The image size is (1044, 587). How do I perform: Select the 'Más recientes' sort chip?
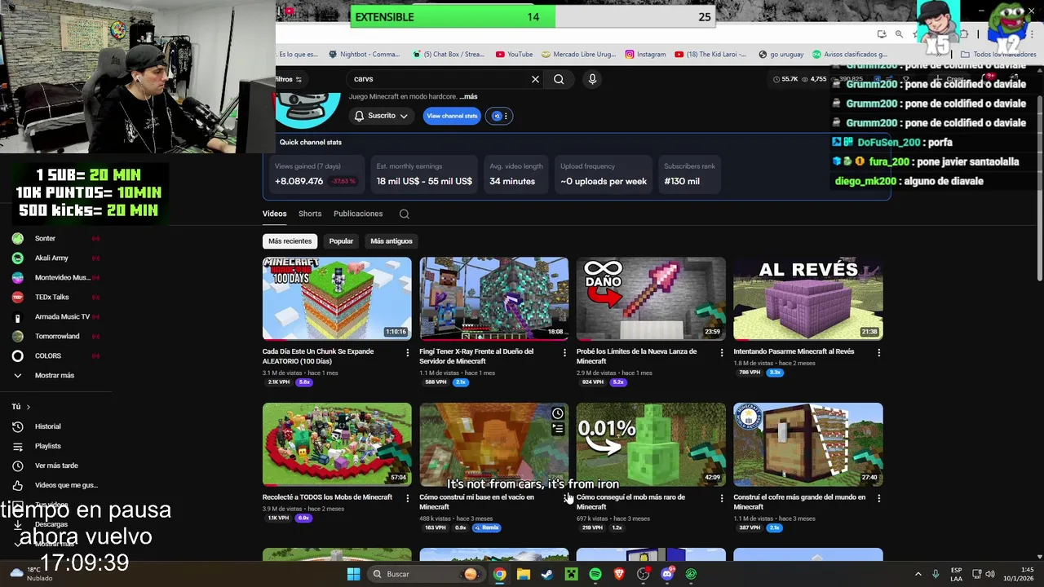290,241
